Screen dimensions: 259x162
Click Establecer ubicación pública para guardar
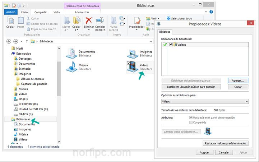pos(191,87)
